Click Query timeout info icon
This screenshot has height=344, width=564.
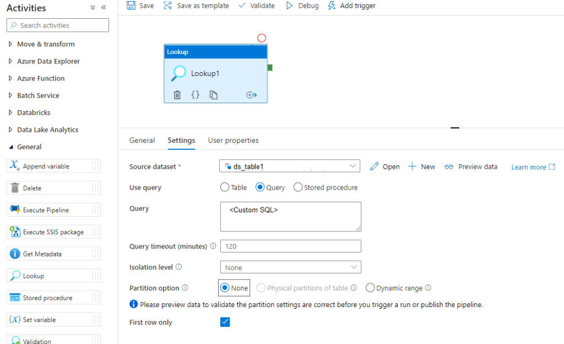tap(213, 246)
